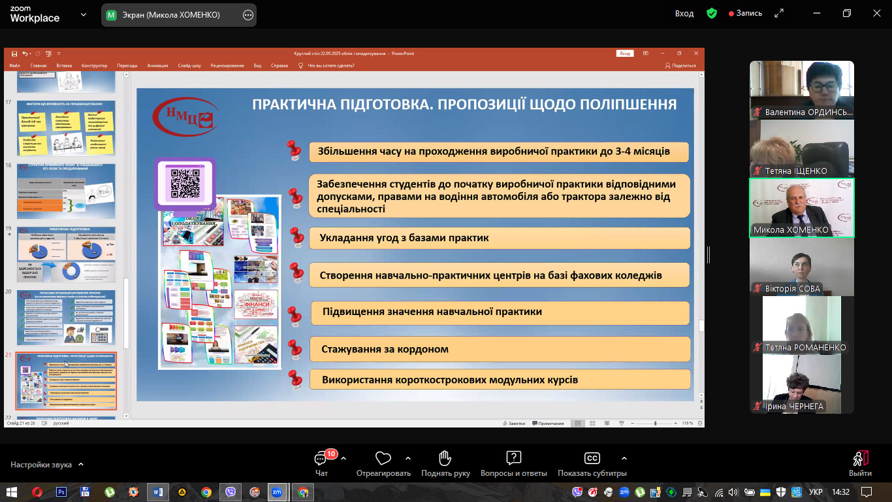892x502 pixels.
Task: Switch to the Переходы ribbon tab
Action: 127,65
